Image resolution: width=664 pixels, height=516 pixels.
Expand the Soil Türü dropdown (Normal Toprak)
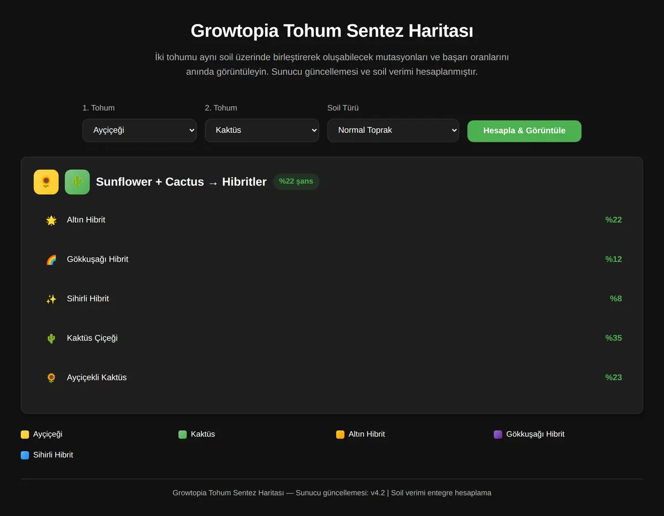click(x=393, y=131)
